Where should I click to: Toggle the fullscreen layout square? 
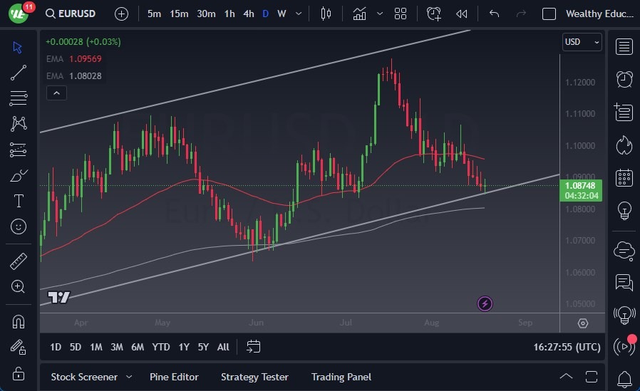point(549,14)
